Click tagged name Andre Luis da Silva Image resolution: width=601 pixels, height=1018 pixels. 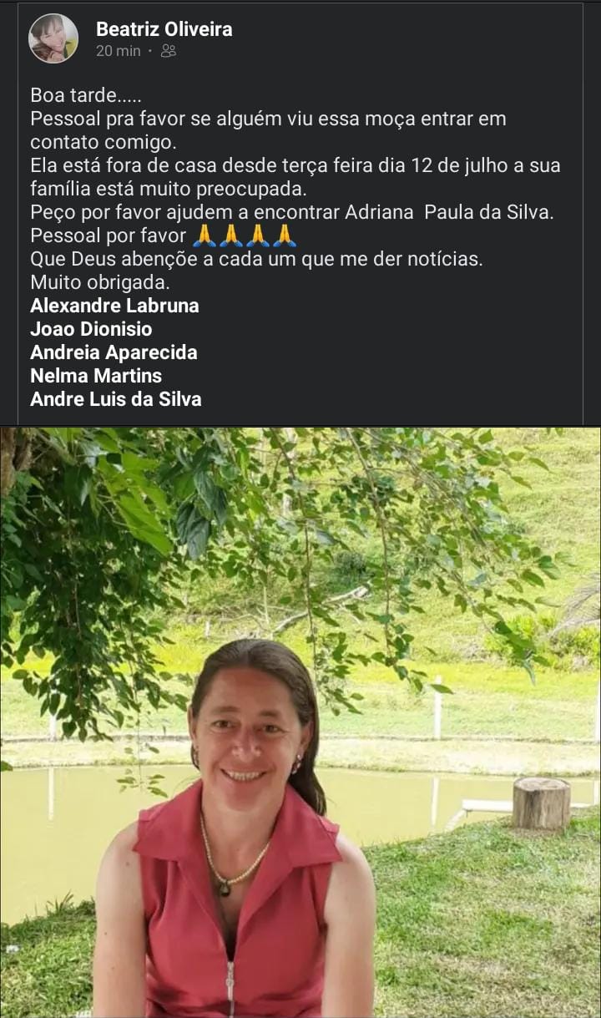(116, 399)
